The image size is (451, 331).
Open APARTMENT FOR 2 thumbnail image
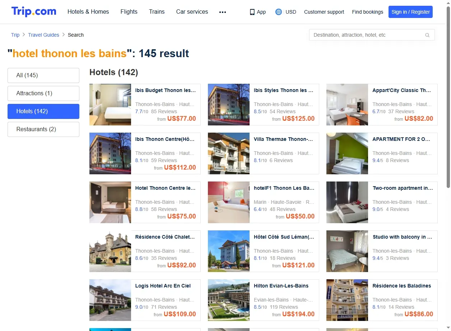point(347,153)
